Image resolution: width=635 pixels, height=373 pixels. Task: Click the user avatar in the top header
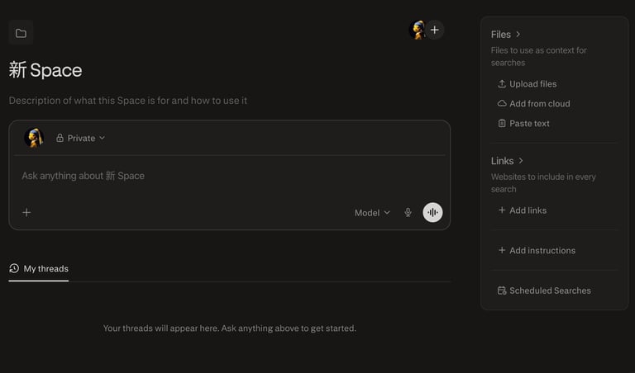click(x=418, y=31)
